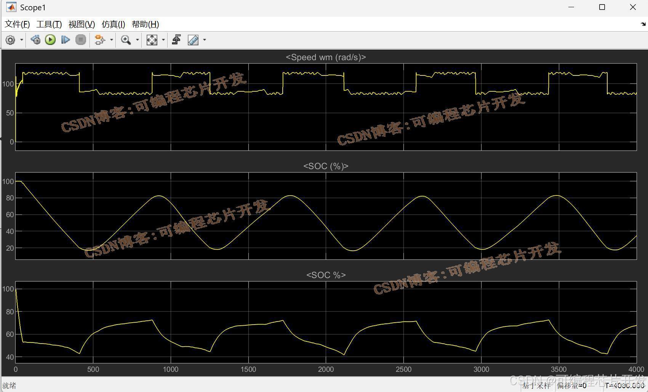Click the highlight Simulink block icon

[100, 40]
